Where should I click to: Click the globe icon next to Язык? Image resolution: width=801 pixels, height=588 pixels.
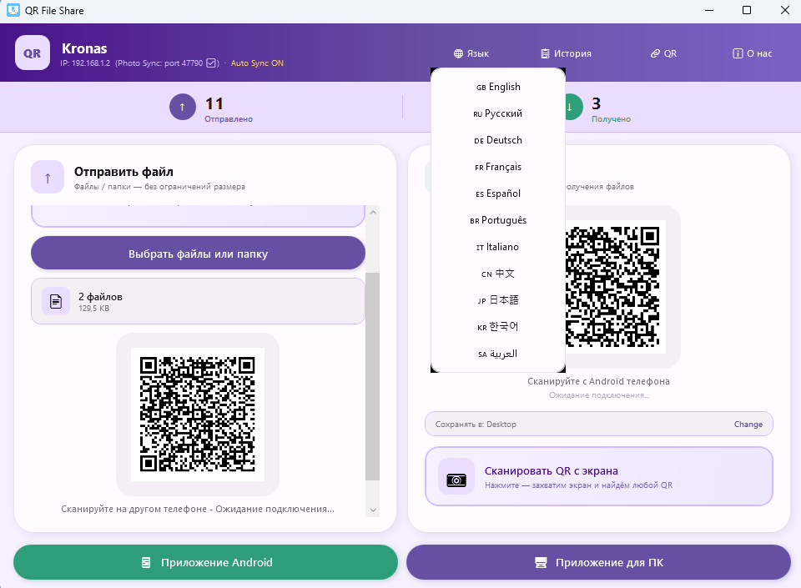pyautogui.click(x=458, y=53)
